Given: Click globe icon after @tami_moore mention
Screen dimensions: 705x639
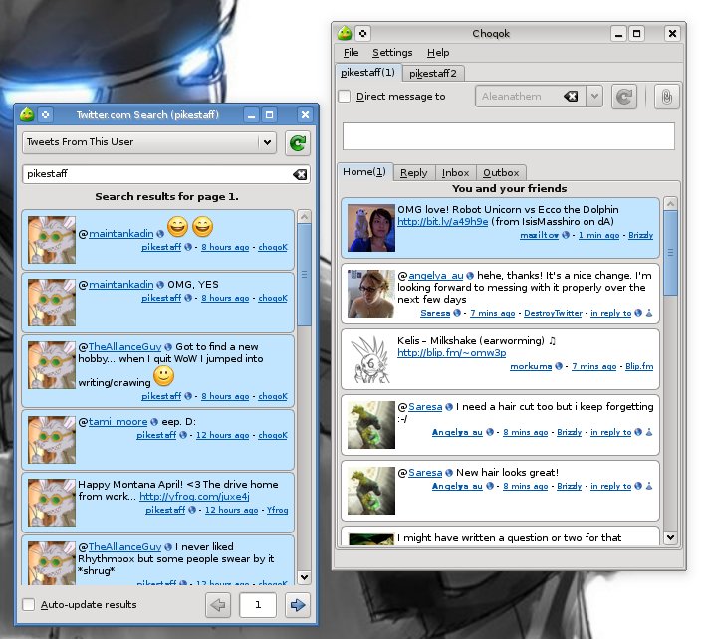Looking at the screenshot, I should pyautogui.click(x=154, y=422).
